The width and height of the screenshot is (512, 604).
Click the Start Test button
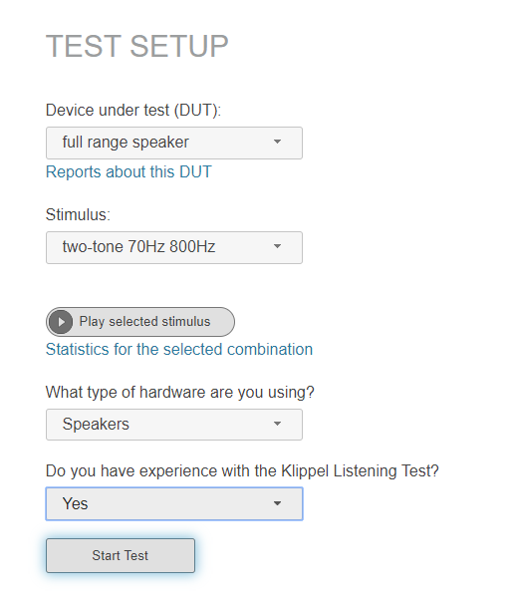pyautogui.click(x=121, y=555)
